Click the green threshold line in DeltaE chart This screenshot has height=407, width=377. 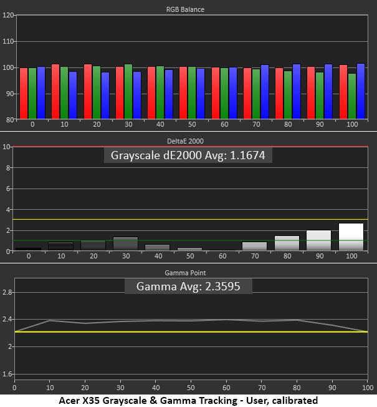point(191,240)
